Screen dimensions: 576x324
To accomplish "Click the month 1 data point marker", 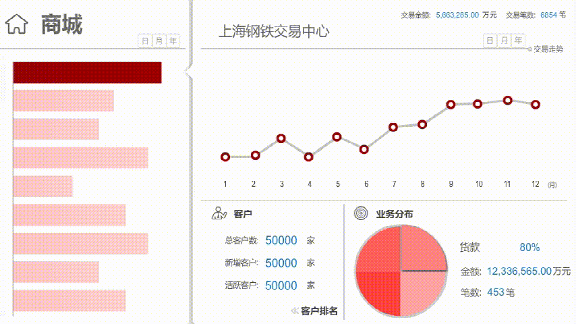I will coord(225,157).
